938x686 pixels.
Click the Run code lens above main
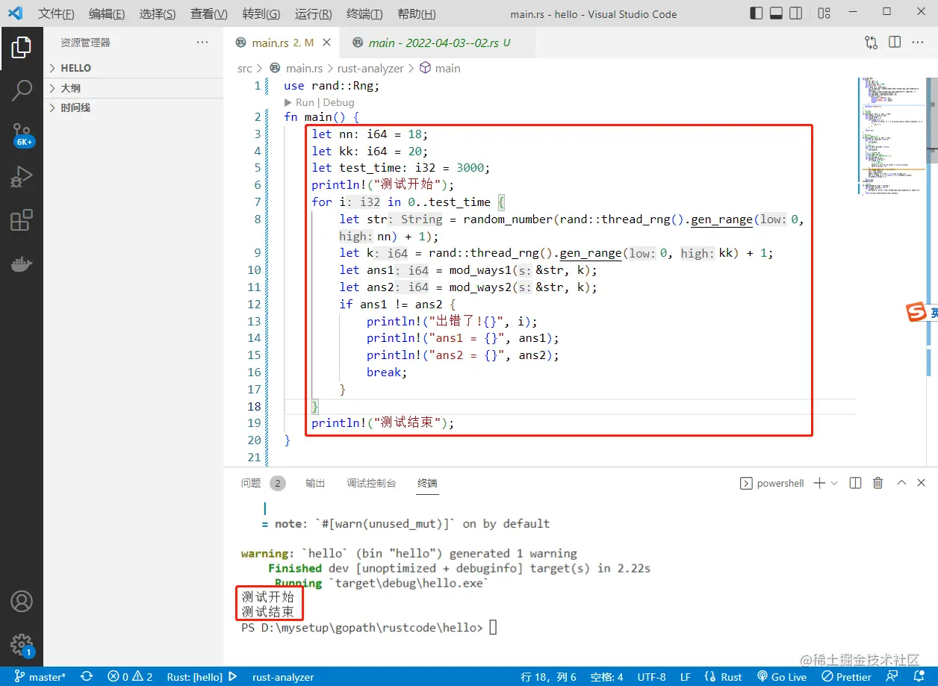305,102
